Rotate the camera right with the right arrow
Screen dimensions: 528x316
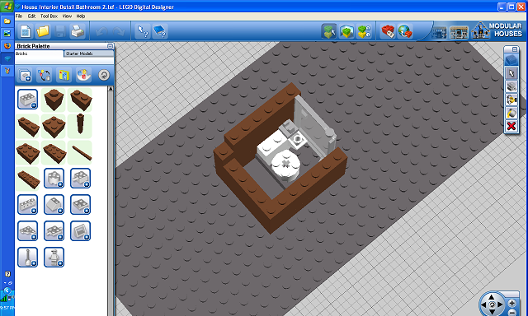pyautogui.click(x=500, y=305)
